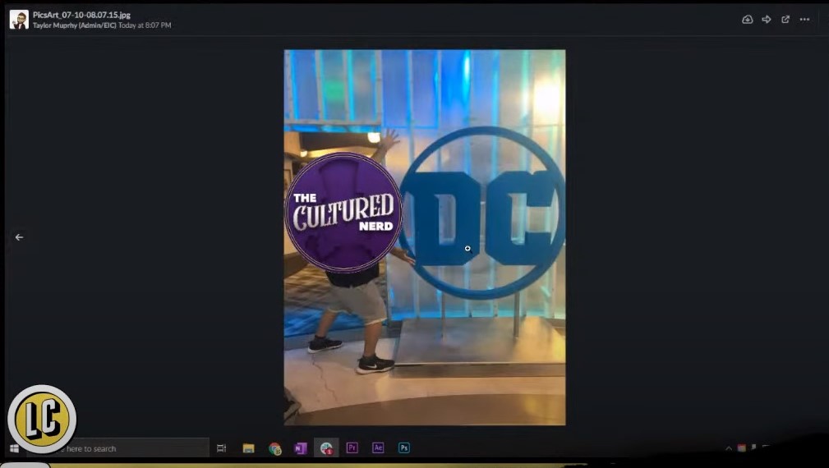
Task: Expand the system tray hidden icons
Action: [729, 448]
